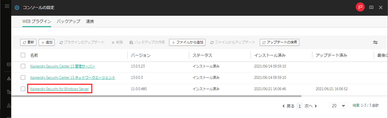The width and height of the screenshot is (388, 118).
Task: Sort by ステータス column header
Action: pos(202,55)
